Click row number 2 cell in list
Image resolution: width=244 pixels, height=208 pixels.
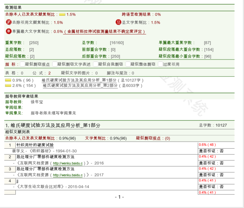point(10,157)
